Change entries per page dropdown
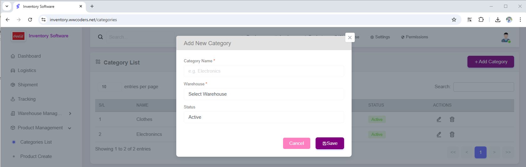The image size is (526, 167). 109,87
